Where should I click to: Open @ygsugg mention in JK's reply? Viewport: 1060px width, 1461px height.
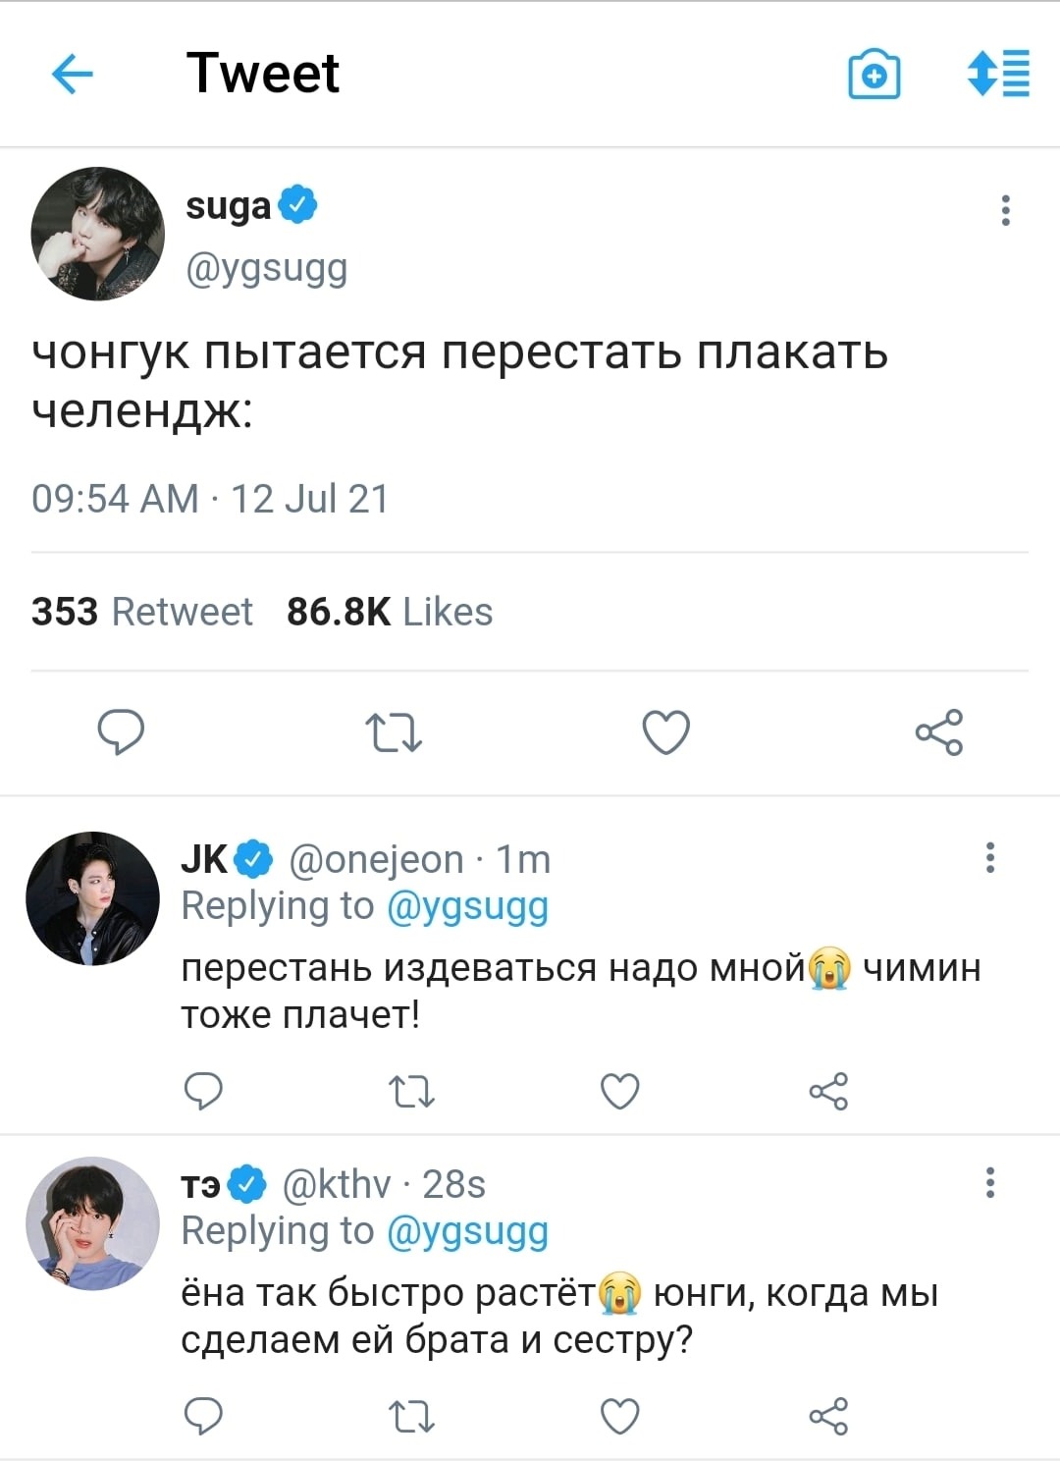467,905
